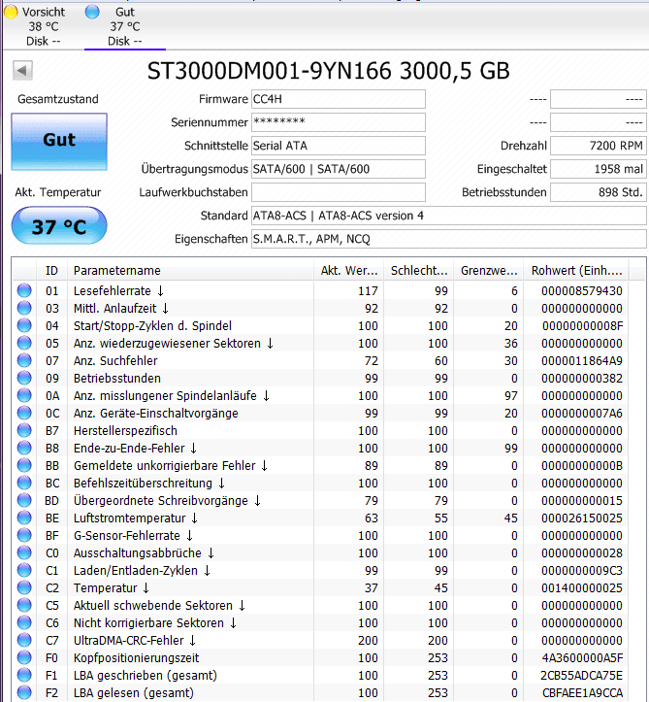Screen dimensions: 649x702
Task: Sort by the Parametername column header
Action: (x=190, y=271)
